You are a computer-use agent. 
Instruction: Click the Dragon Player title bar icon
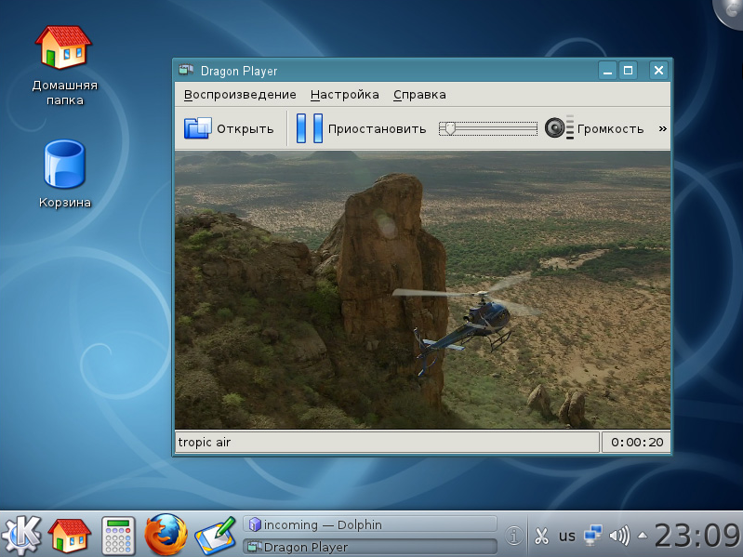[186, 71]
